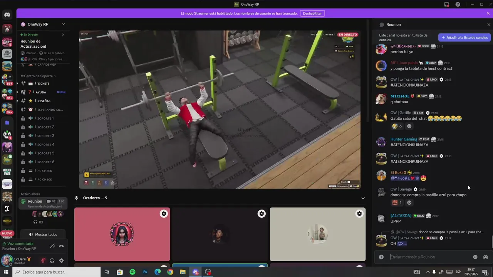Join SOPORTE 1 voice channel
493x277 pixels.
click(x=43, y=118)
